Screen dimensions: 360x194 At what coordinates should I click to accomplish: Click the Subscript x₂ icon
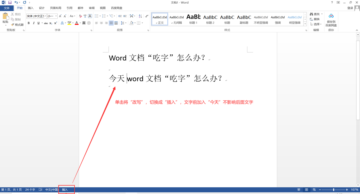[51, 23]
